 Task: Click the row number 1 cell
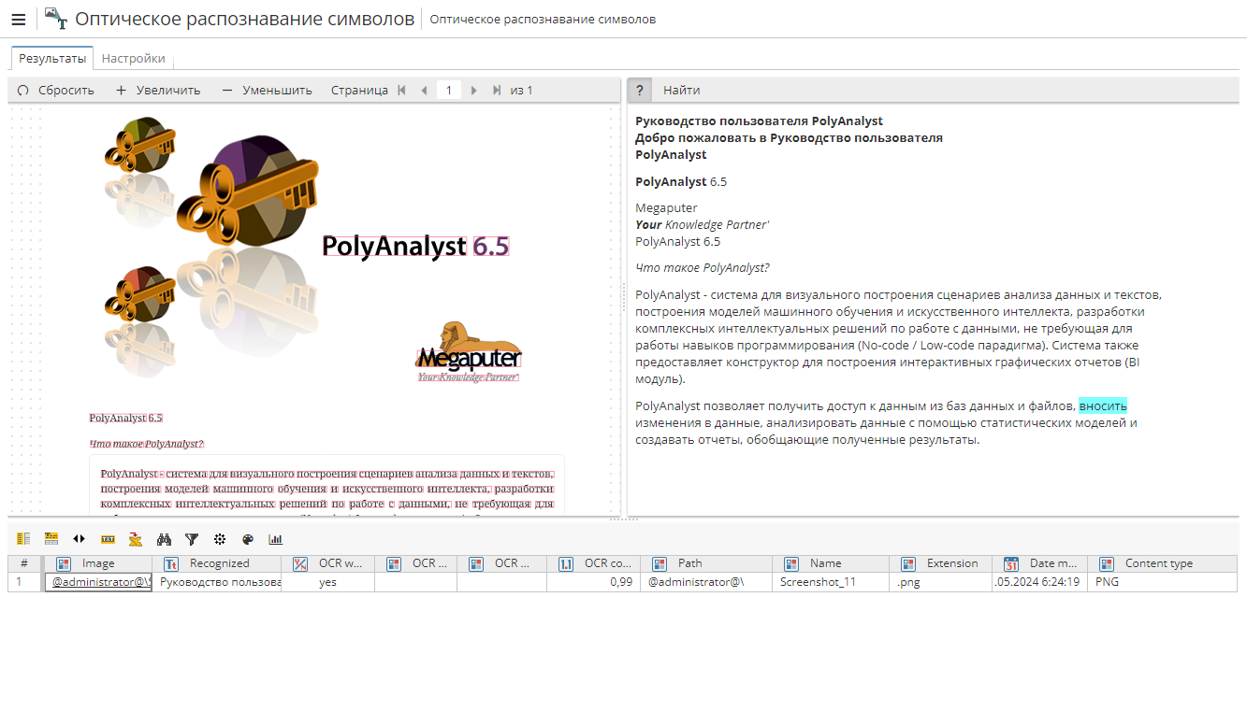coord(24,581)
